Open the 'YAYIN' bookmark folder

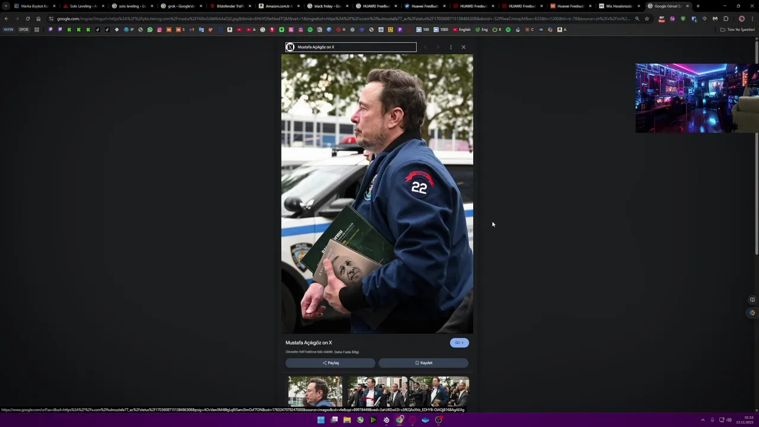pos(8,30)
